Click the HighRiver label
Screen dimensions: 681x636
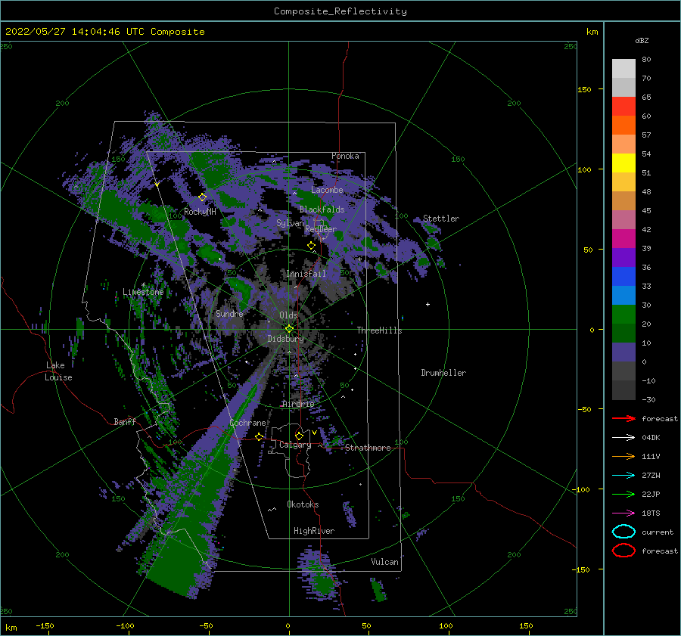313,531
